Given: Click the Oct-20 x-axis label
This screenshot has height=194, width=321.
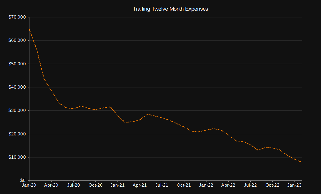Looking at the screenshot, I should pyautogui.click(x=96, y=185).
